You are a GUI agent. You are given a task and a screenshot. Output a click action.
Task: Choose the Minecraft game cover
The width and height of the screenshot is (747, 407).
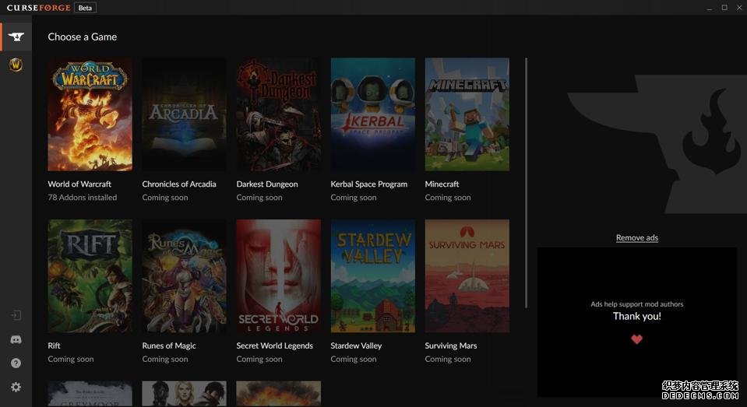point(467,114)
